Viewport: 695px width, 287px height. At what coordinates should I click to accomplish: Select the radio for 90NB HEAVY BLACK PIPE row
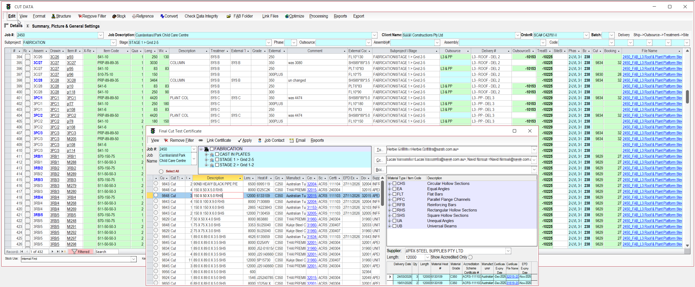click(156, 184)
